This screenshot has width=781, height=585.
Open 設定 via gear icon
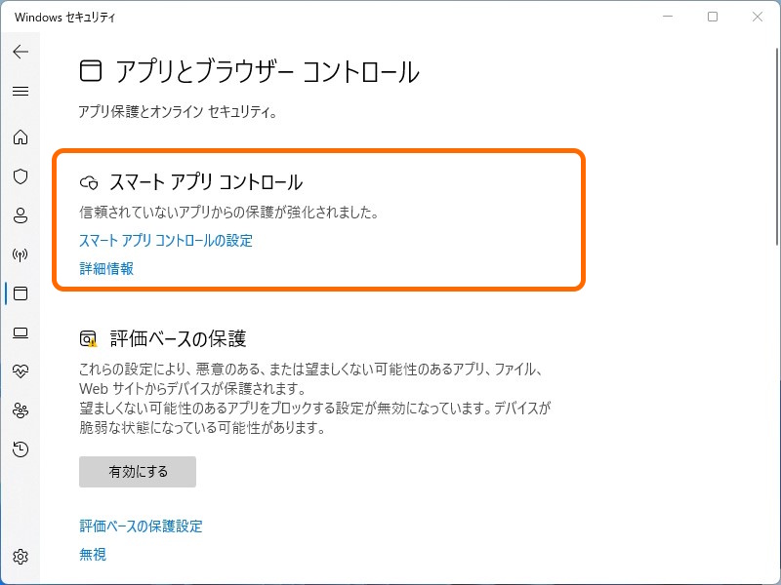click(x=21, y=557)
